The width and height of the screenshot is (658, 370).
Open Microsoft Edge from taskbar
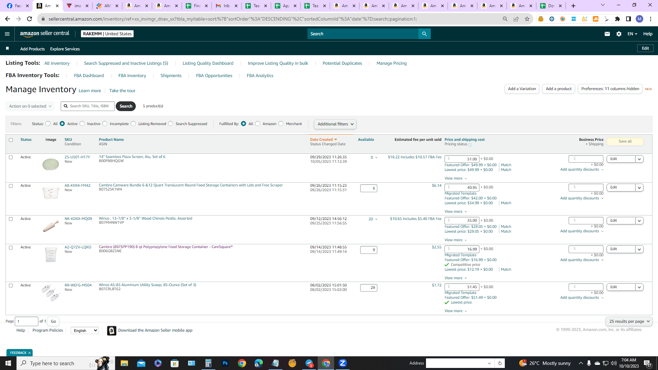258,363
